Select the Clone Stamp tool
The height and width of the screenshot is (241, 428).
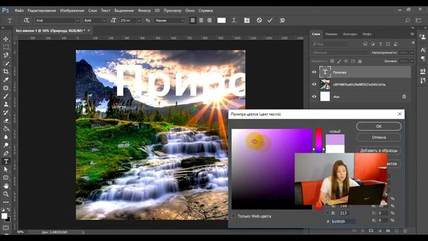pyautogui.click(x=6, y=104)
